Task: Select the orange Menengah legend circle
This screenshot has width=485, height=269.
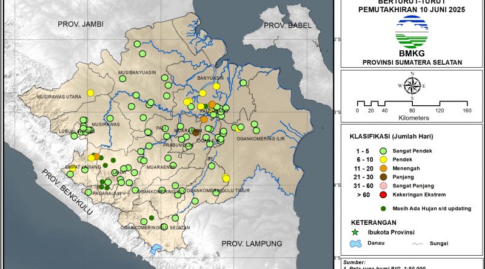Action: click(x=383, y=169)
